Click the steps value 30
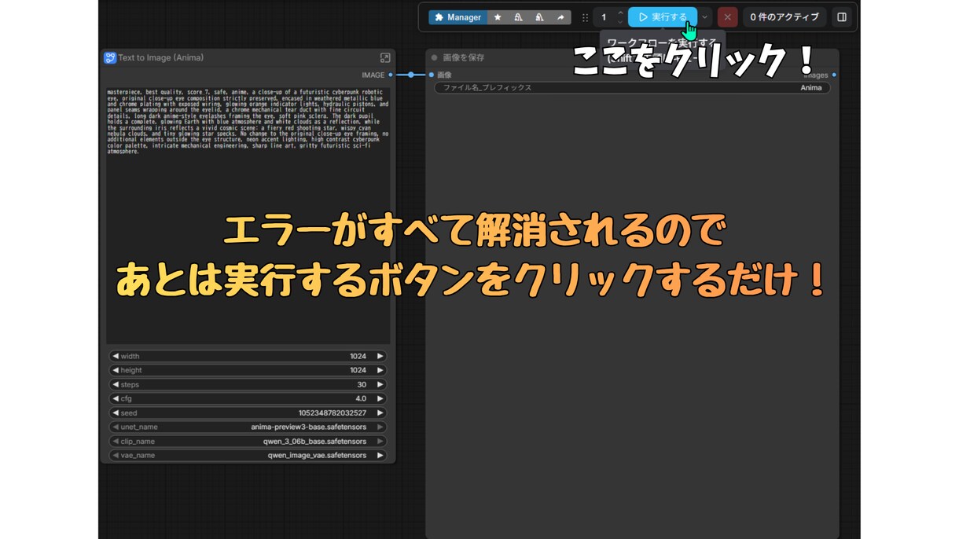This screenshot has width=959, height=539. [x=362, y=384]
